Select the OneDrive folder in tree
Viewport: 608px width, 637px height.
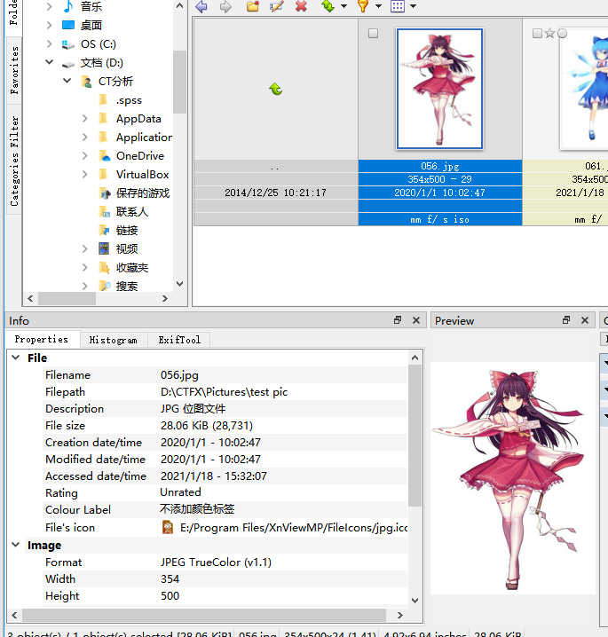[139, 156]
